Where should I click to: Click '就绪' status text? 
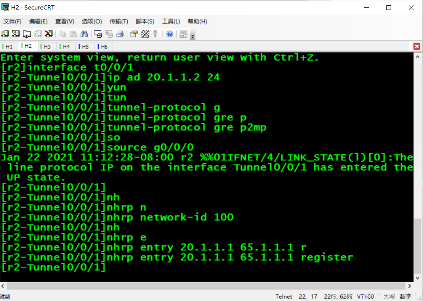pyautogui.click(x=5, y=297)
